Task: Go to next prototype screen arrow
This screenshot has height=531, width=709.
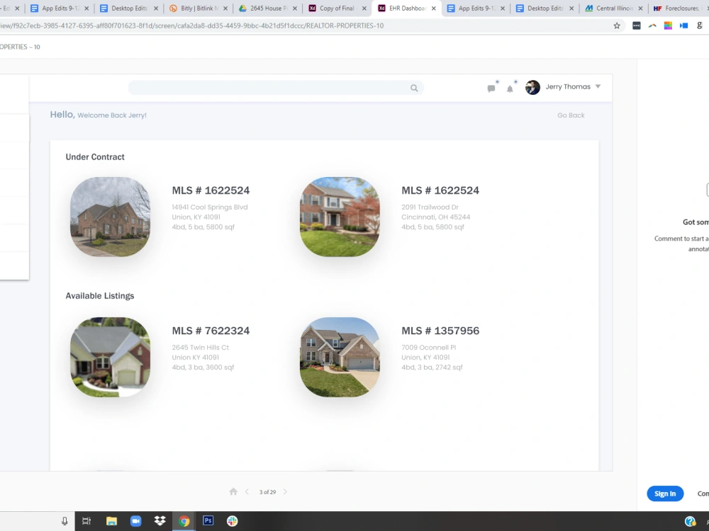Action: 285,492
